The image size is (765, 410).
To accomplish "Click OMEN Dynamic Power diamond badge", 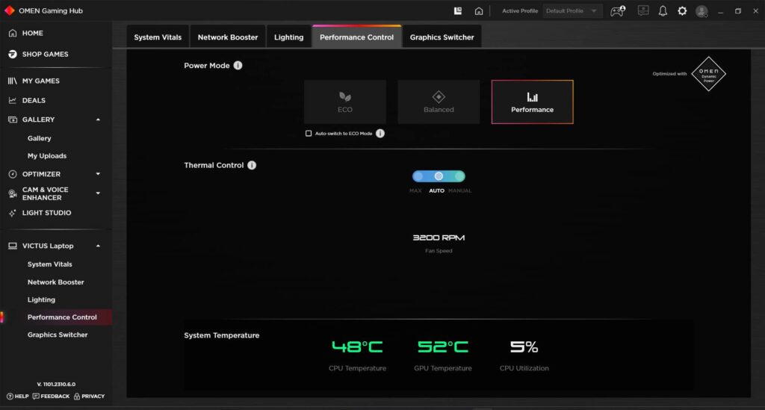I will click(x=708, y=74).
